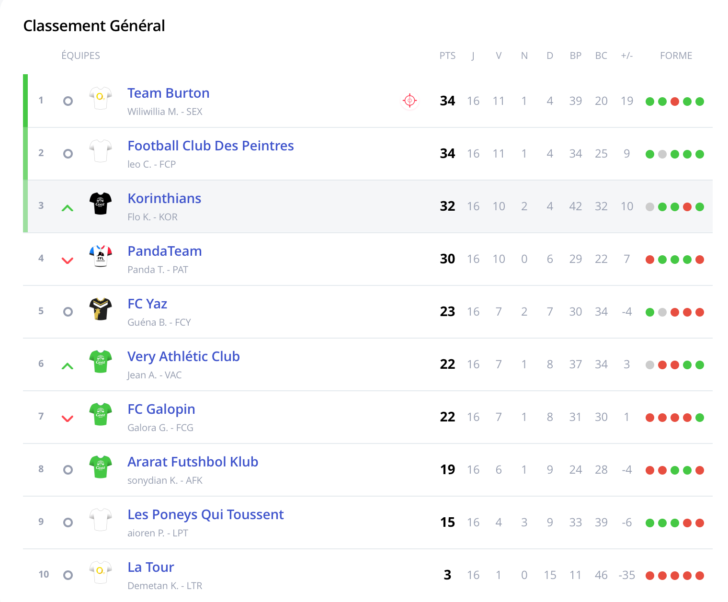Click FC Yaz's black and gold jersey
728x602 pixels.
tap(101, 309)
